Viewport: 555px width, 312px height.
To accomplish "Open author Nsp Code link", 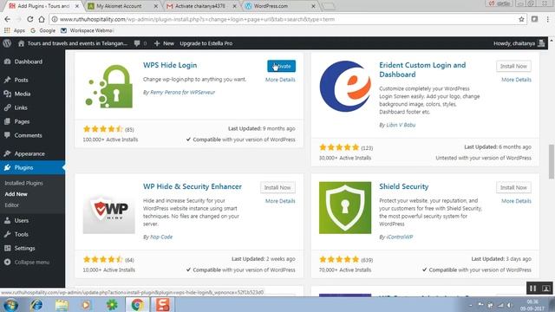I will pyautogui.click(x=161, y=237).
